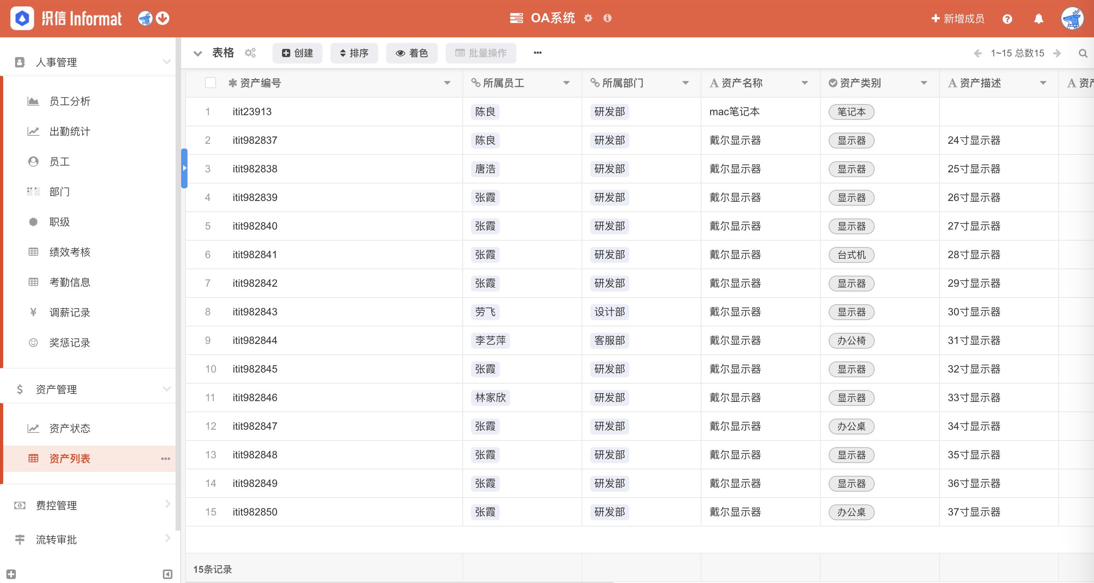Check the select-all checkbox in table header
The width and height of the screenshot is (1094, 583).
[x=211, y=83]
